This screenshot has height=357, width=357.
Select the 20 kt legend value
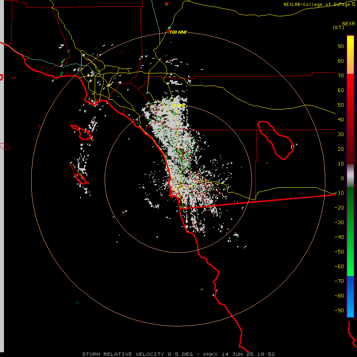click(x=341, y=149)
